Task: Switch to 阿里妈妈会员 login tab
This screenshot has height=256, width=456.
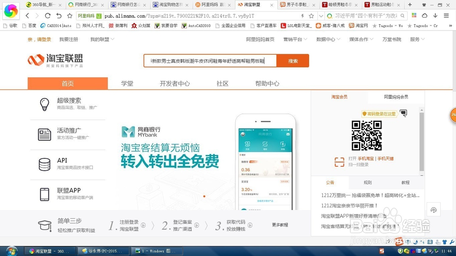Action: 396,97
